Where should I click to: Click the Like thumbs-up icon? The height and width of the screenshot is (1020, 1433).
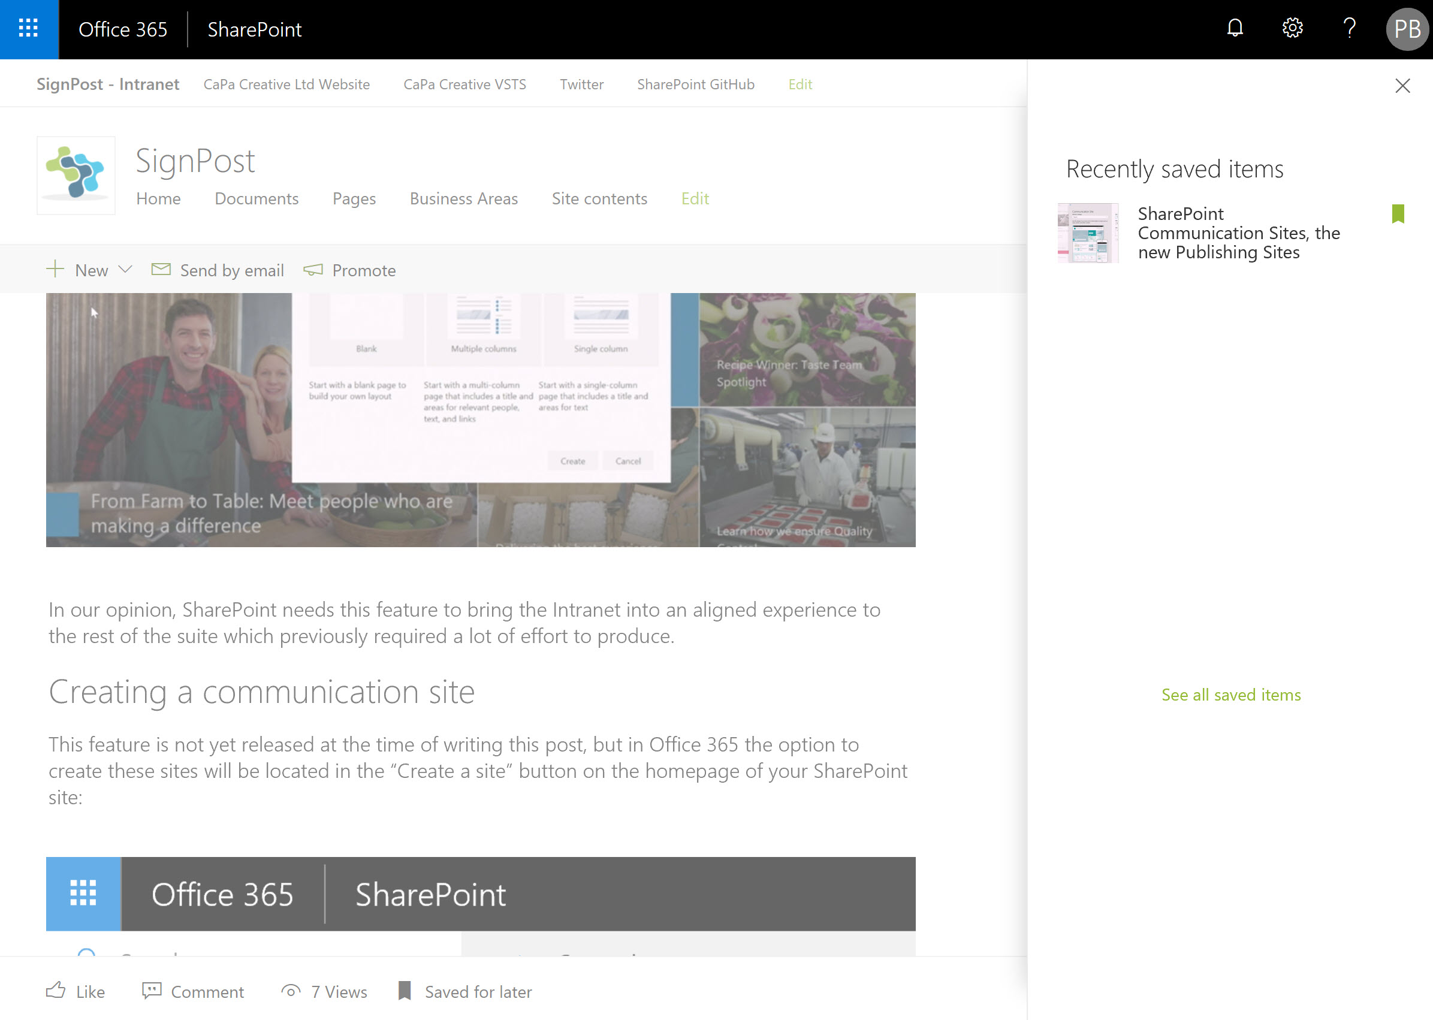coord(56,991)
